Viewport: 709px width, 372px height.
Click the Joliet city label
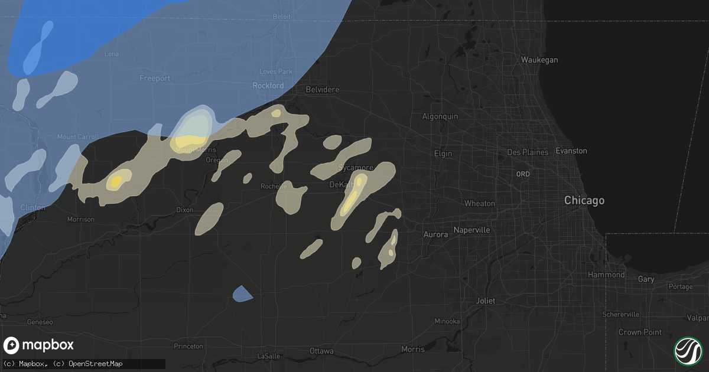point(486,301)
